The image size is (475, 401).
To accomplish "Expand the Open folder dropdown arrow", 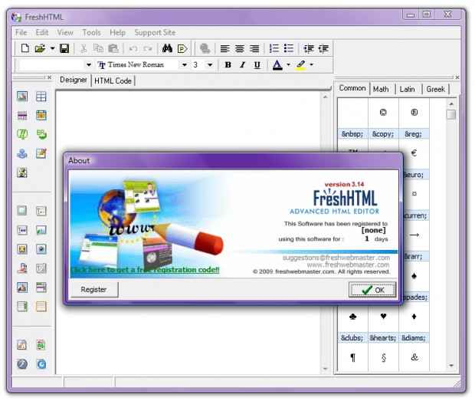I will pyautogui.click(x=52, y=48).
